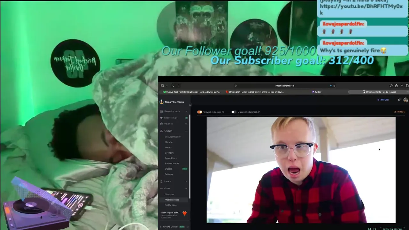Skip to previous media track
Screen dimensions: 409x230
point(369,229)
